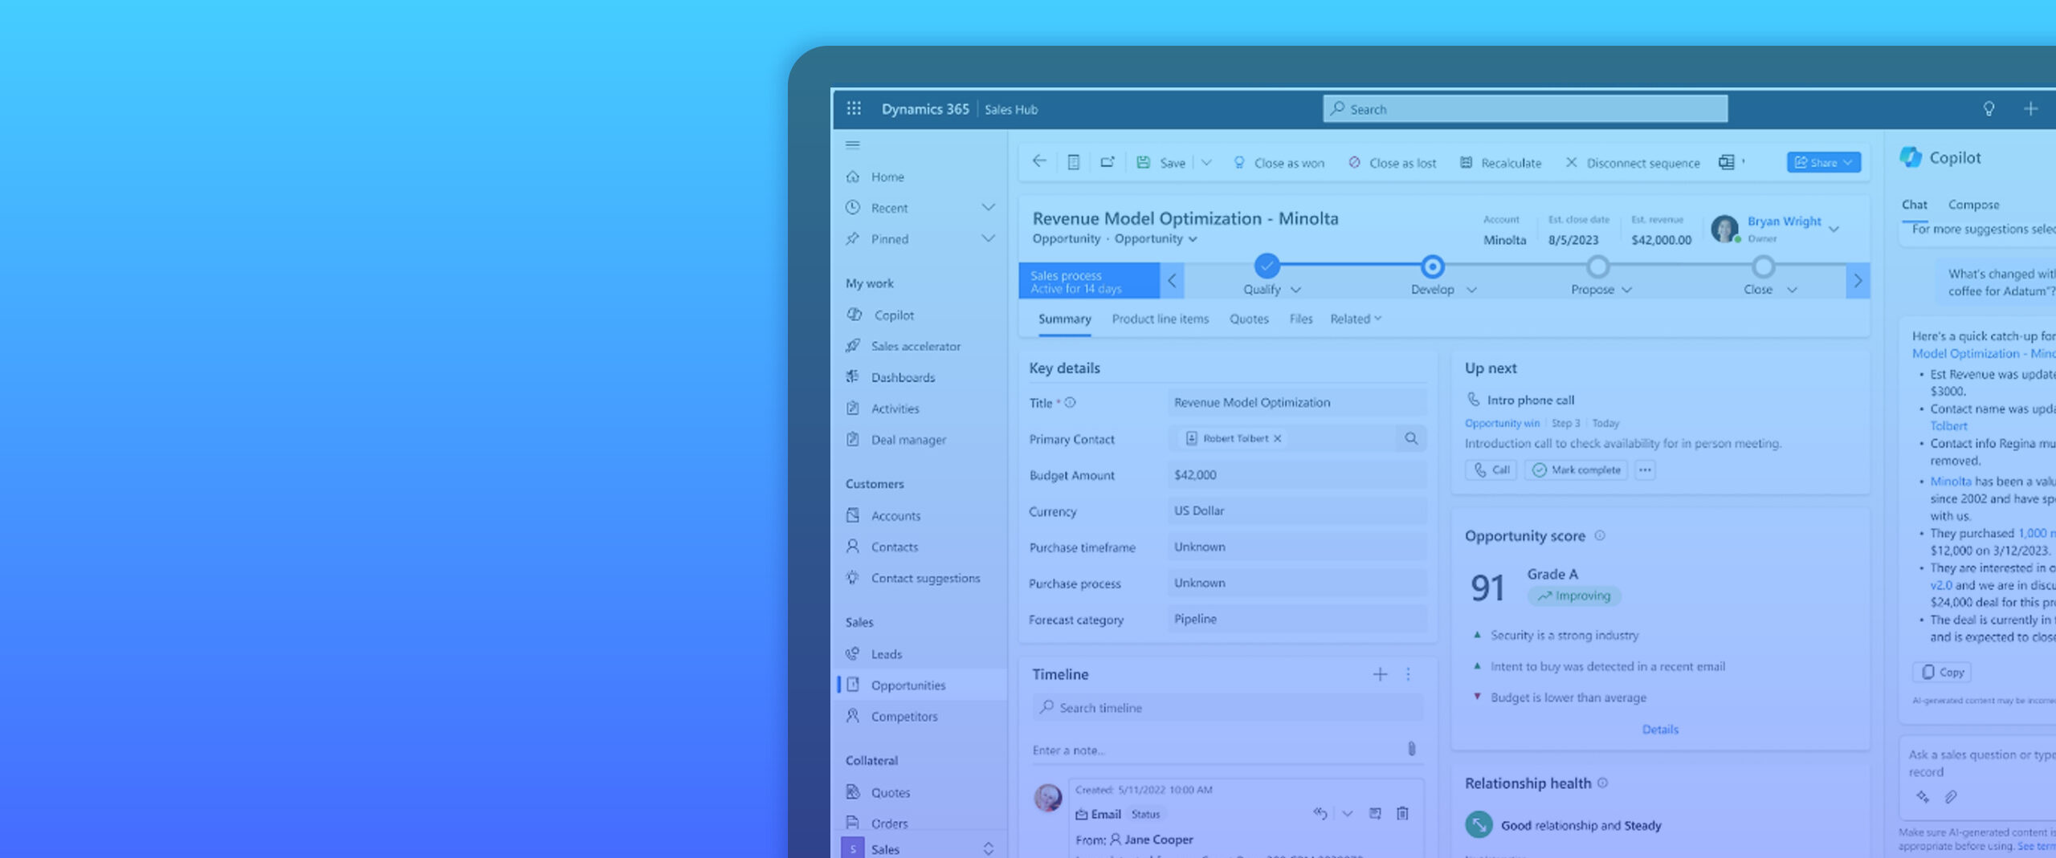This screenshot has height=858, width=2056.
Task: Reply to Jane Cooper email icon
Action: (1320, 813)
